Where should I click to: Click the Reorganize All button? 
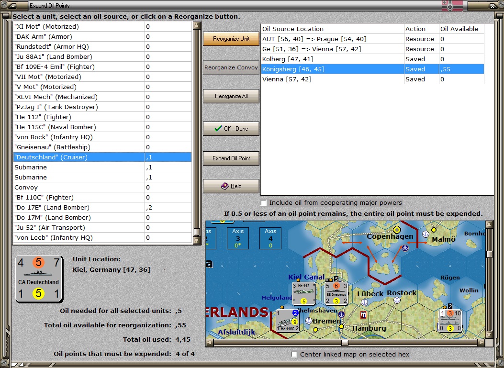(231, 96)
